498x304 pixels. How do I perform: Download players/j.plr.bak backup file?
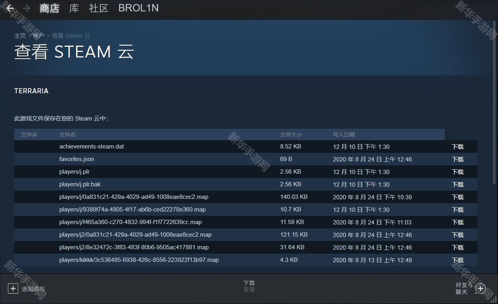(457, 185)
